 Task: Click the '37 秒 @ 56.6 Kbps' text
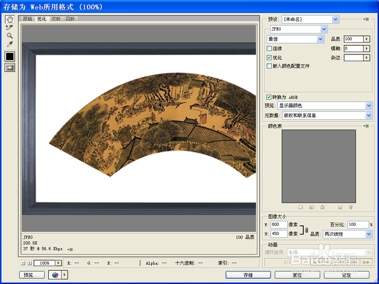tap(43, 249)
